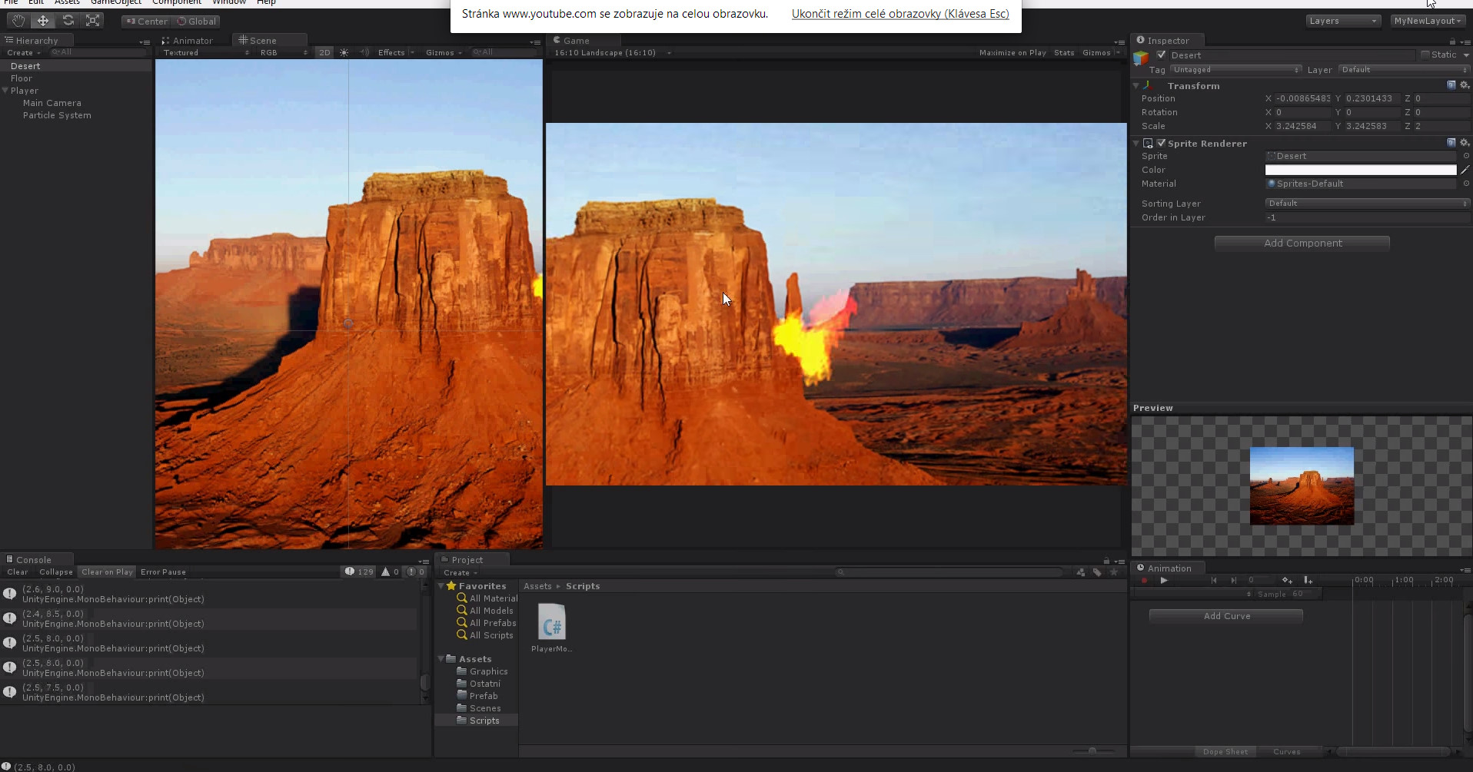Click the Color eyedropper icon
Image resolution: width=1473 pixels, height=772 pixels.
[1465, 170]
